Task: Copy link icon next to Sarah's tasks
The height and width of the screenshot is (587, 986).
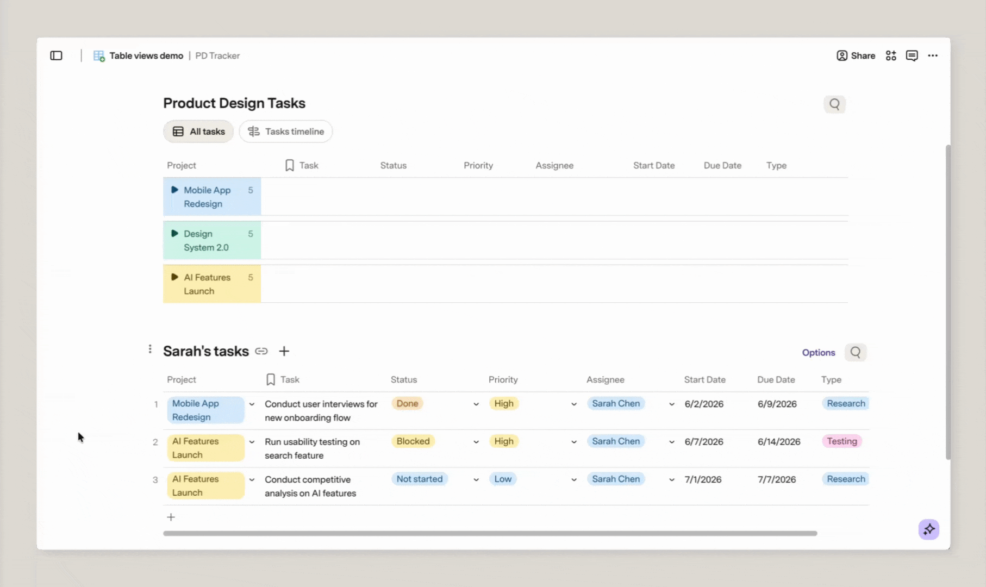Action: click(x=261, y=351)
